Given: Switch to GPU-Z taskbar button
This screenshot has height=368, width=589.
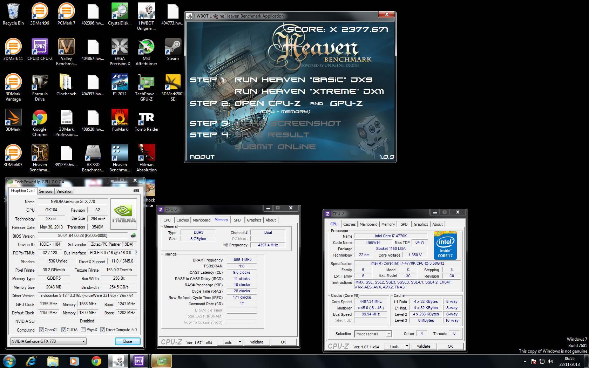Looking at the screenshot, I should click(x=162, y=361).
